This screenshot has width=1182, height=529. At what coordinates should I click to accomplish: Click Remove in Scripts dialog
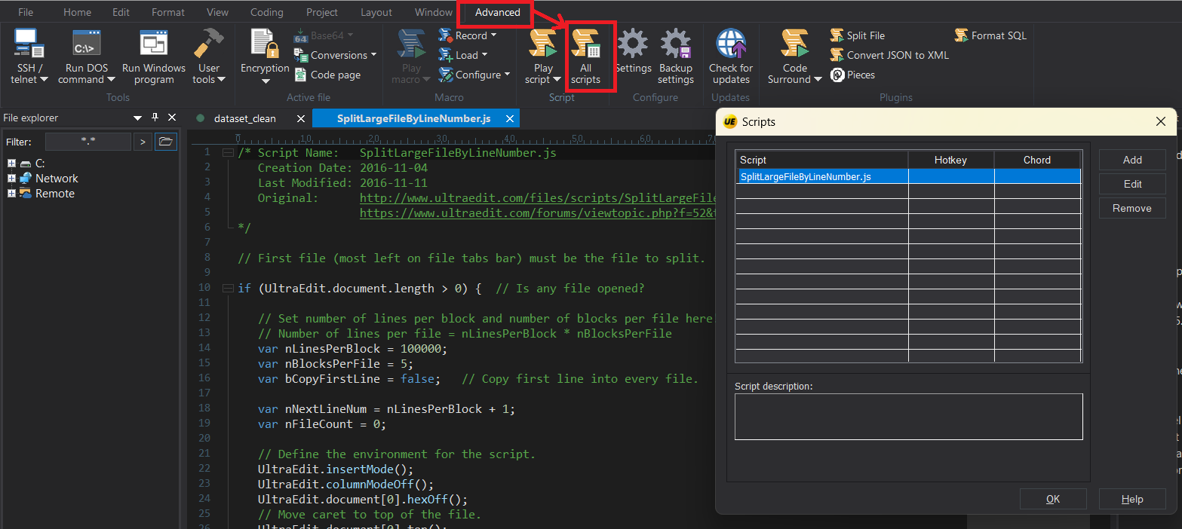[1132, 208]
